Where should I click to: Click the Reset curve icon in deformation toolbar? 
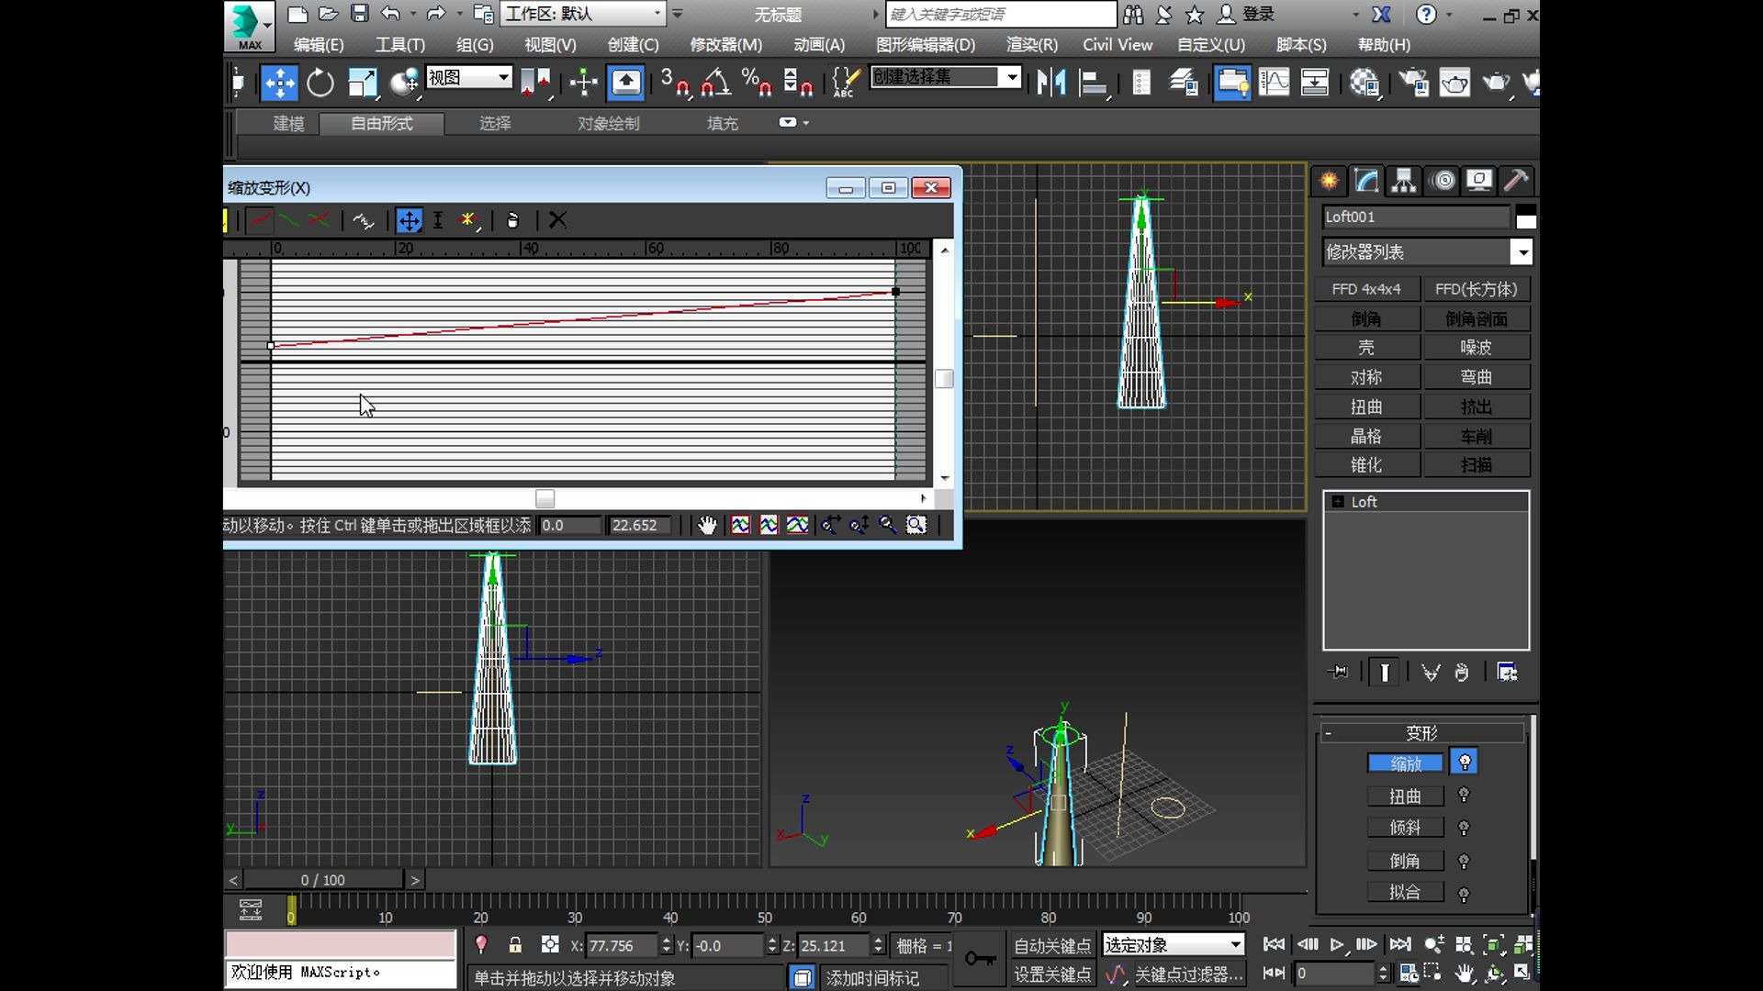512,220
